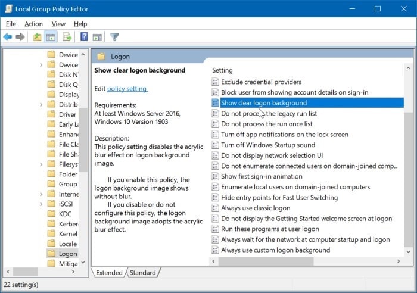
Task: Click the Setting column header
Action: click(x=222, y=70)
